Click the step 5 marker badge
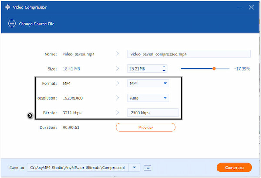This screenshot has height=178, width=261. (x=30, y=116)
